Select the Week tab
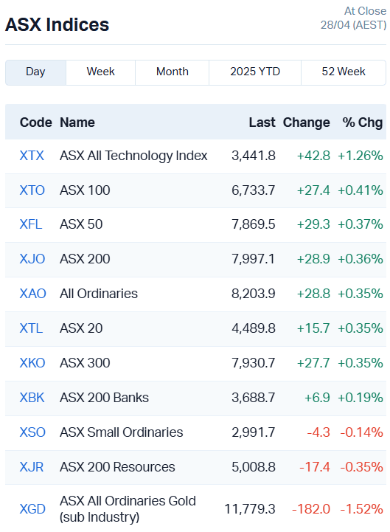The width and height of the screenshot is (390, 532). coord(101,72)
